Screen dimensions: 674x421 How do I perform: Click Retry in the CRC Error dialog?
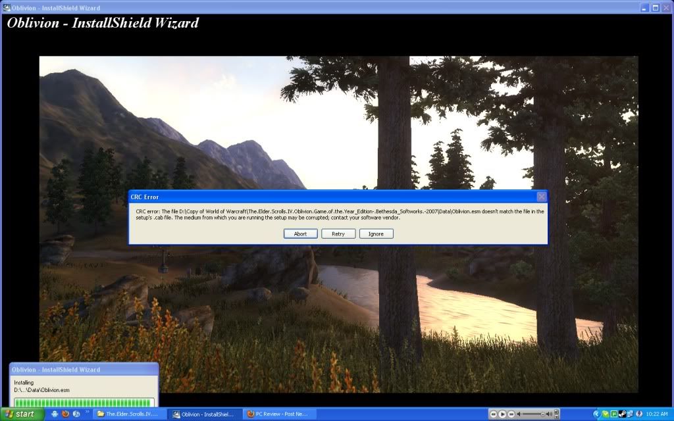tap(338, 234)
